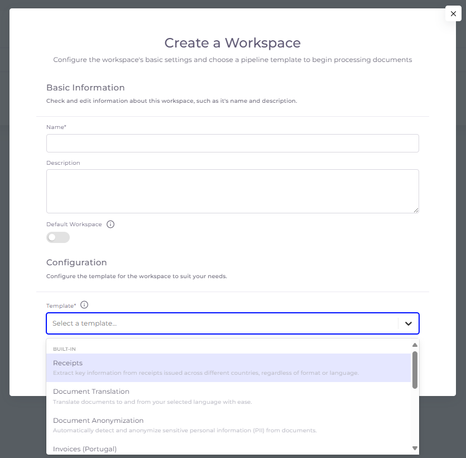
Task: Click the info icon next to Template
Action: pyautogui.click(x=84, y=305)
